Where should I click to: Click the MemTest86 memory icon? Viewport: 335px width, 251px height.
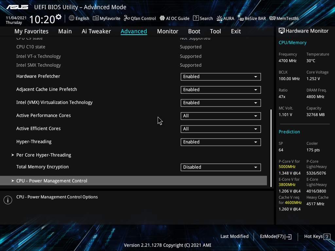[x=273, y=18]
